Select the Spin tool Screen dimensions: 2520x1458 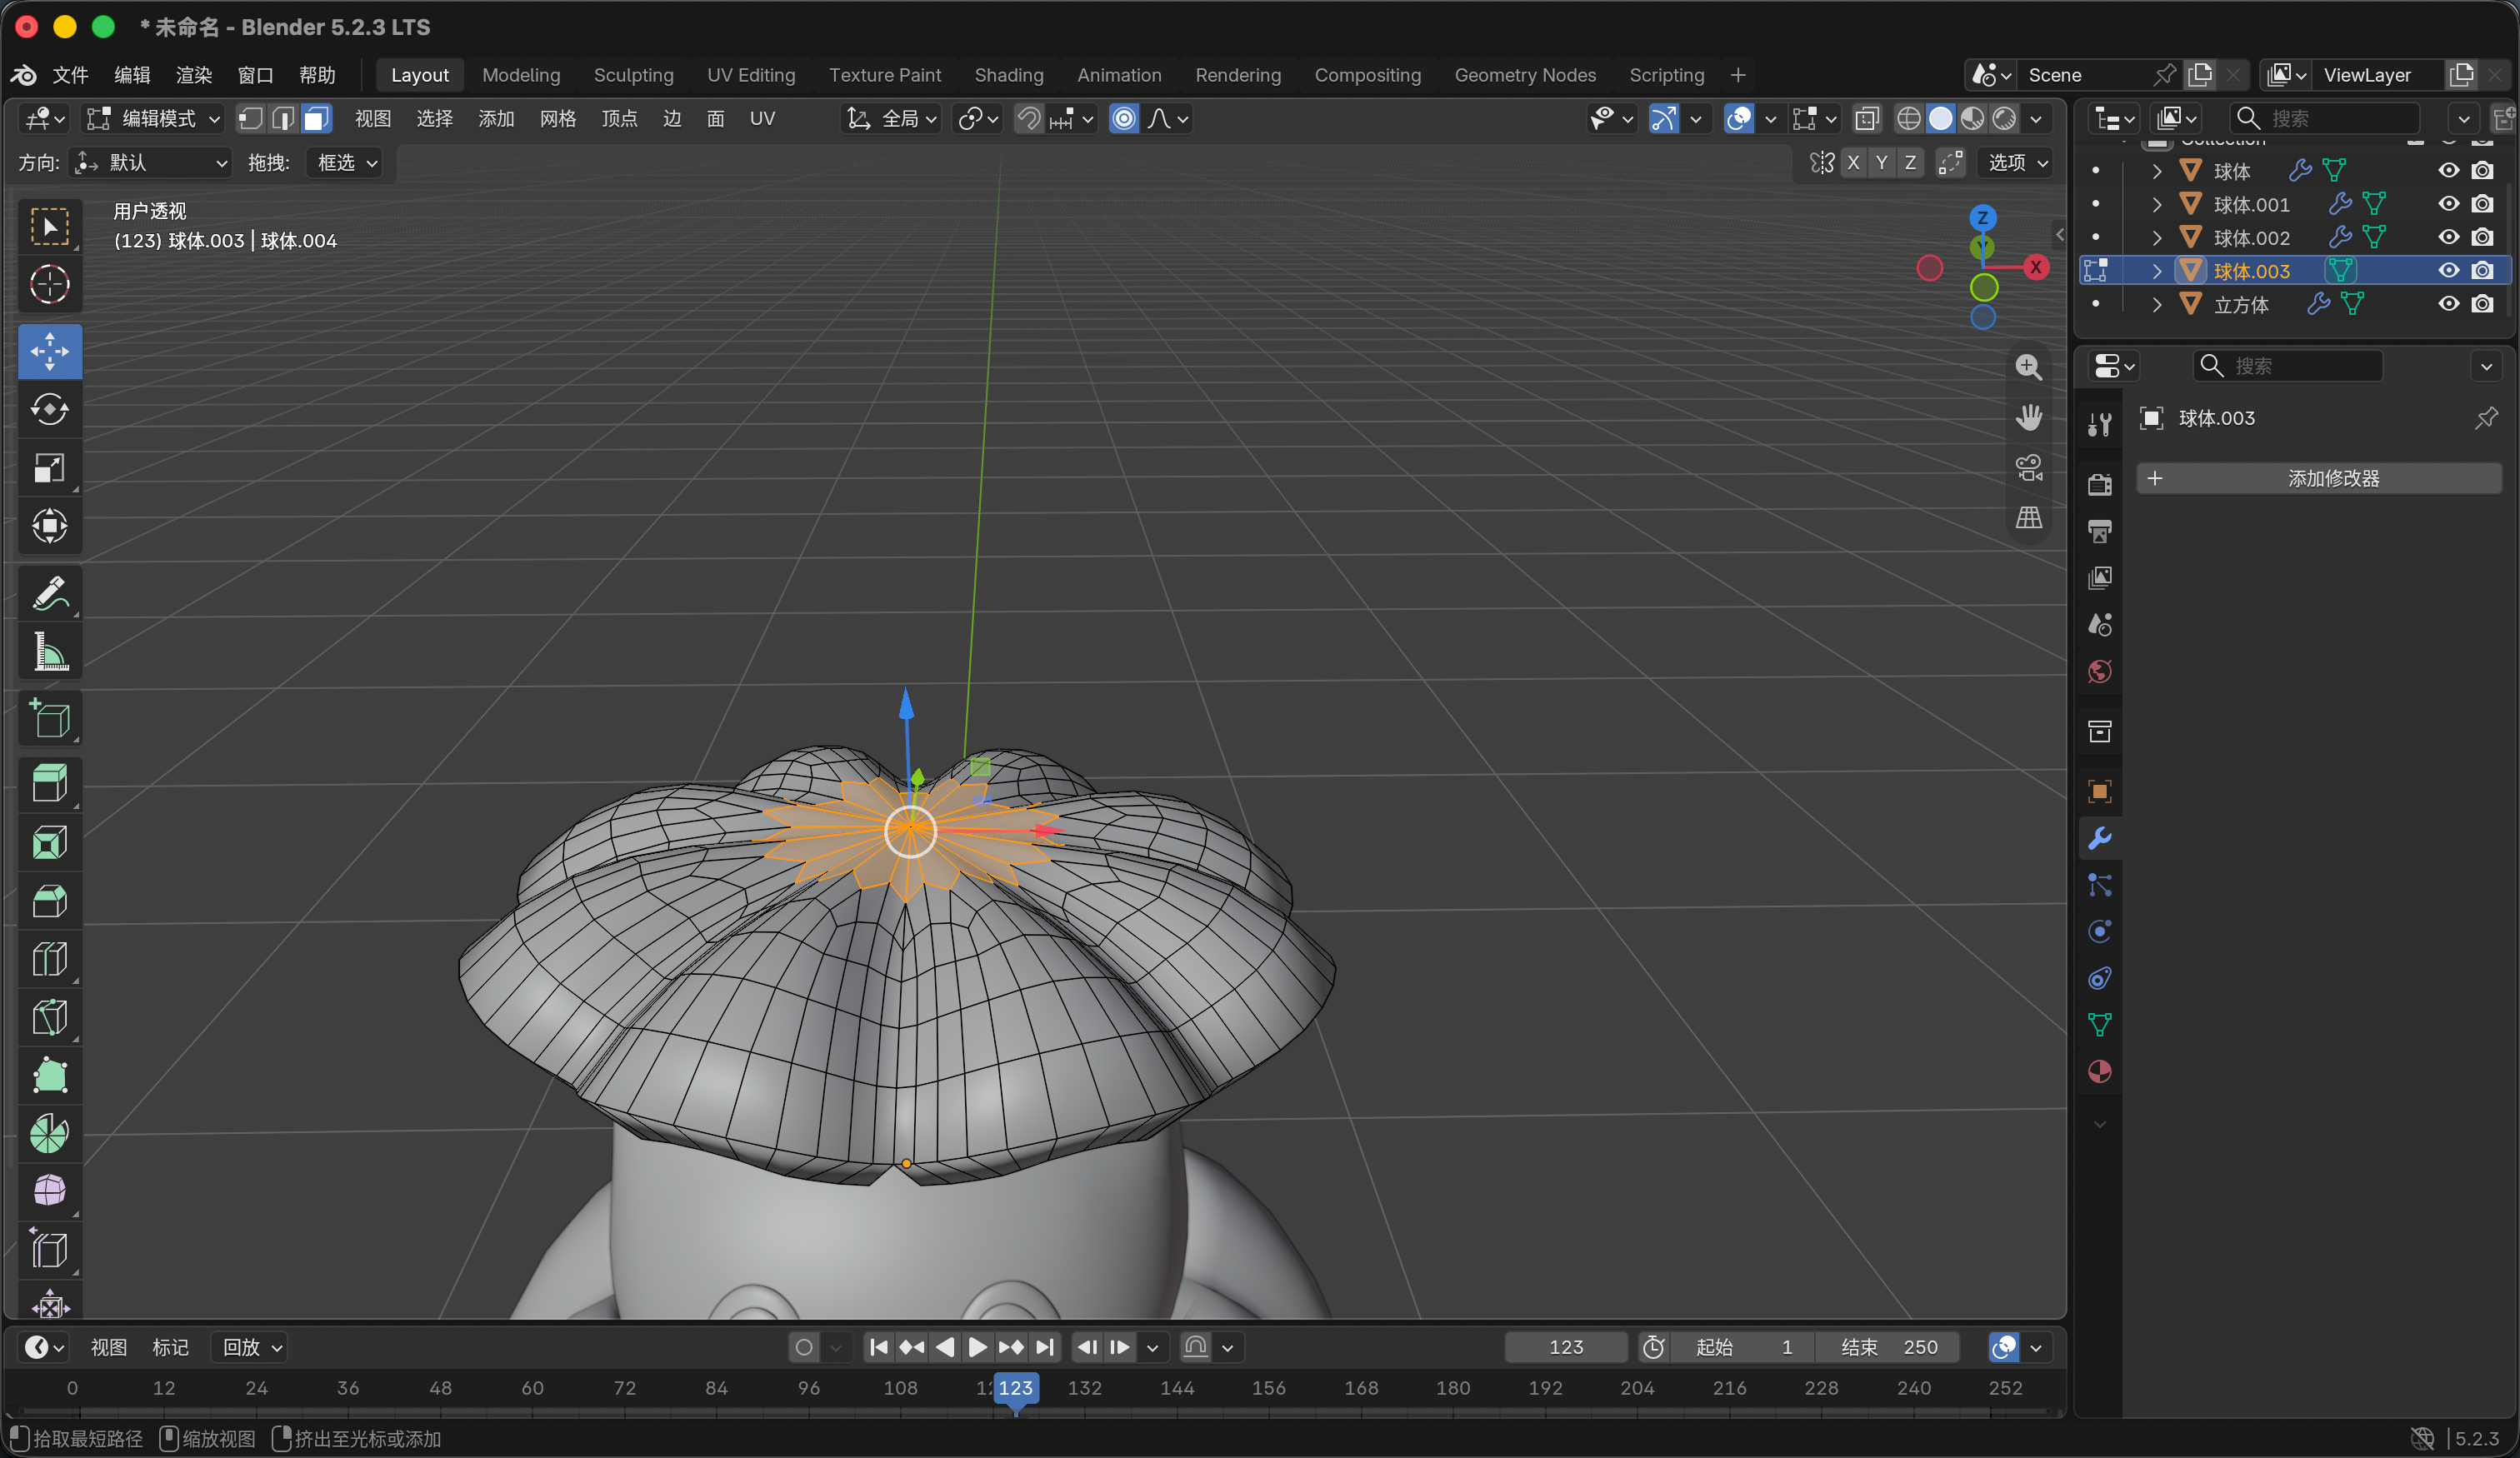tap(49, 1134)
